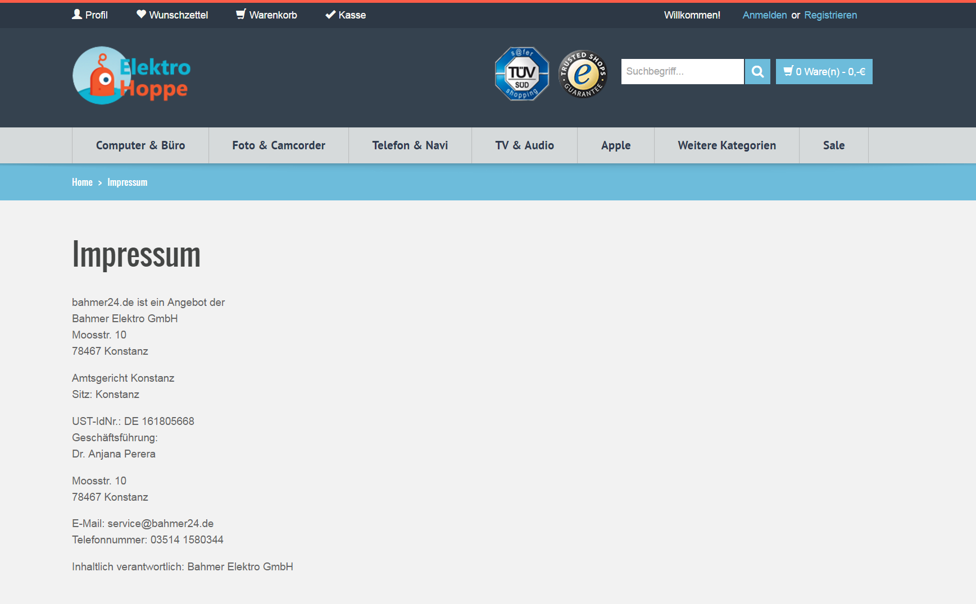
Task: Open the Apple category
Action: pos(616,145)
